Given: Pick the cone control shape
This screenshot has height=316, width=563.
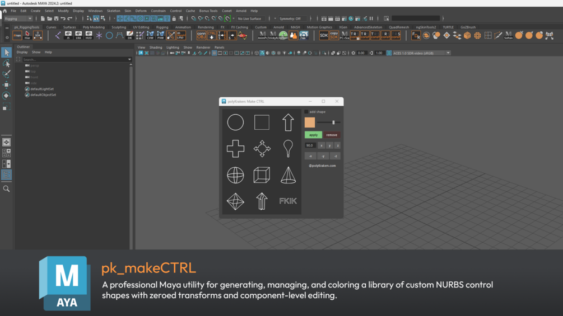Looking at the screenshot, I should 288,175.
